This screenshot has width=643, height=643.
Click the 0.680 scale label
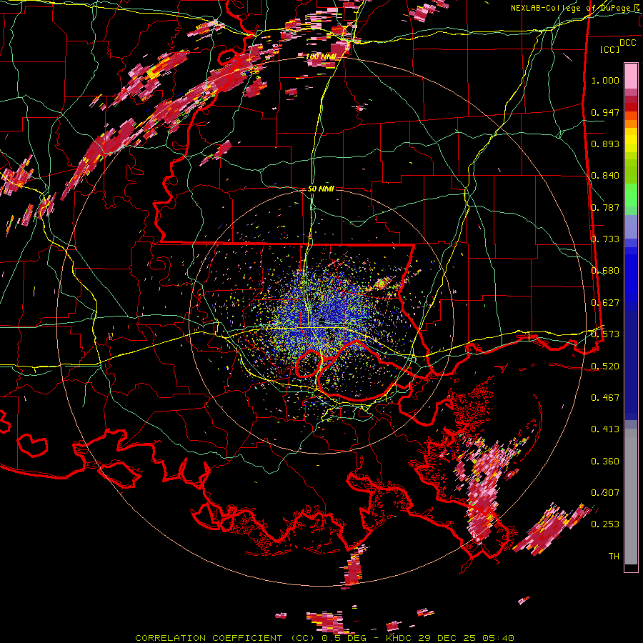(605, 271)
